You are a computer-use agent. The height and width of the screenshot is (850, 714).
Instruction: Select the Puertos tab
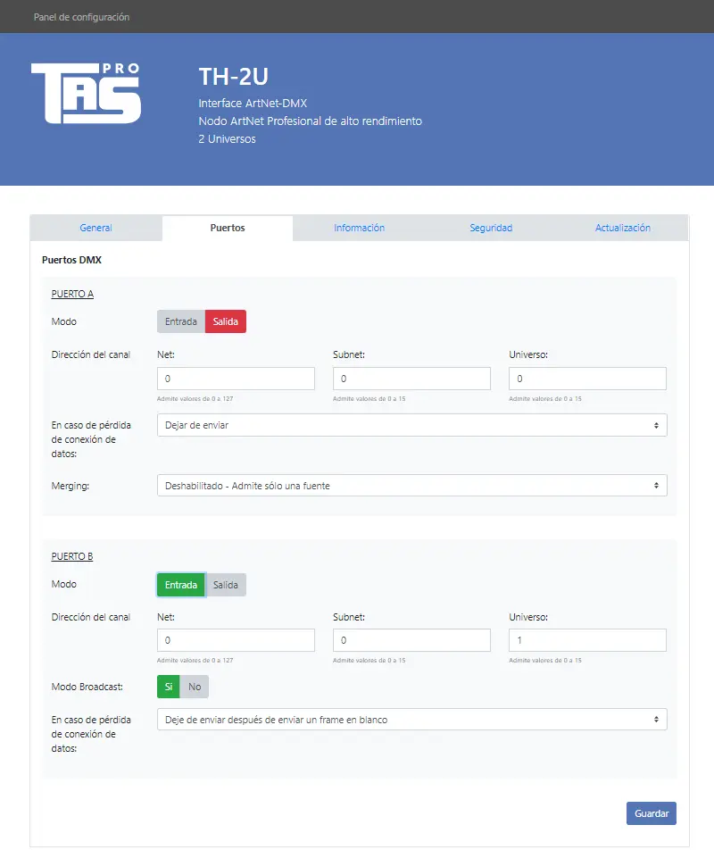tap(228, 228)
